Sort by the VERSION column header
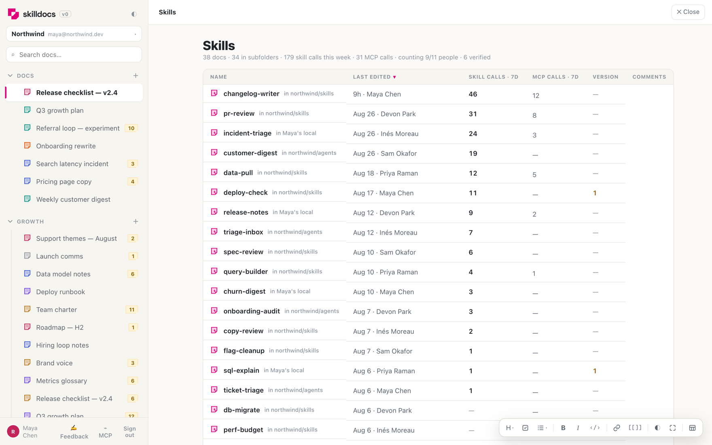Image resolution: width=712 pixels, height=445 pixels. pyautogui.click(x=605, y=77)
